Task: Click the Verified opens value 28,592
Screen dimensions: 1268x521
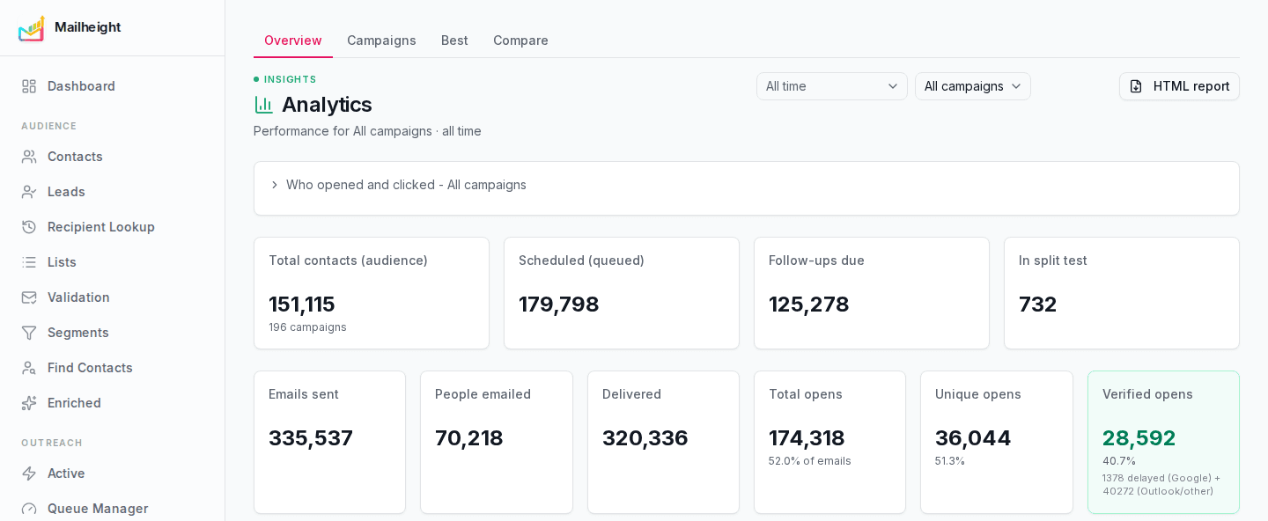Action: (1139, 438)
